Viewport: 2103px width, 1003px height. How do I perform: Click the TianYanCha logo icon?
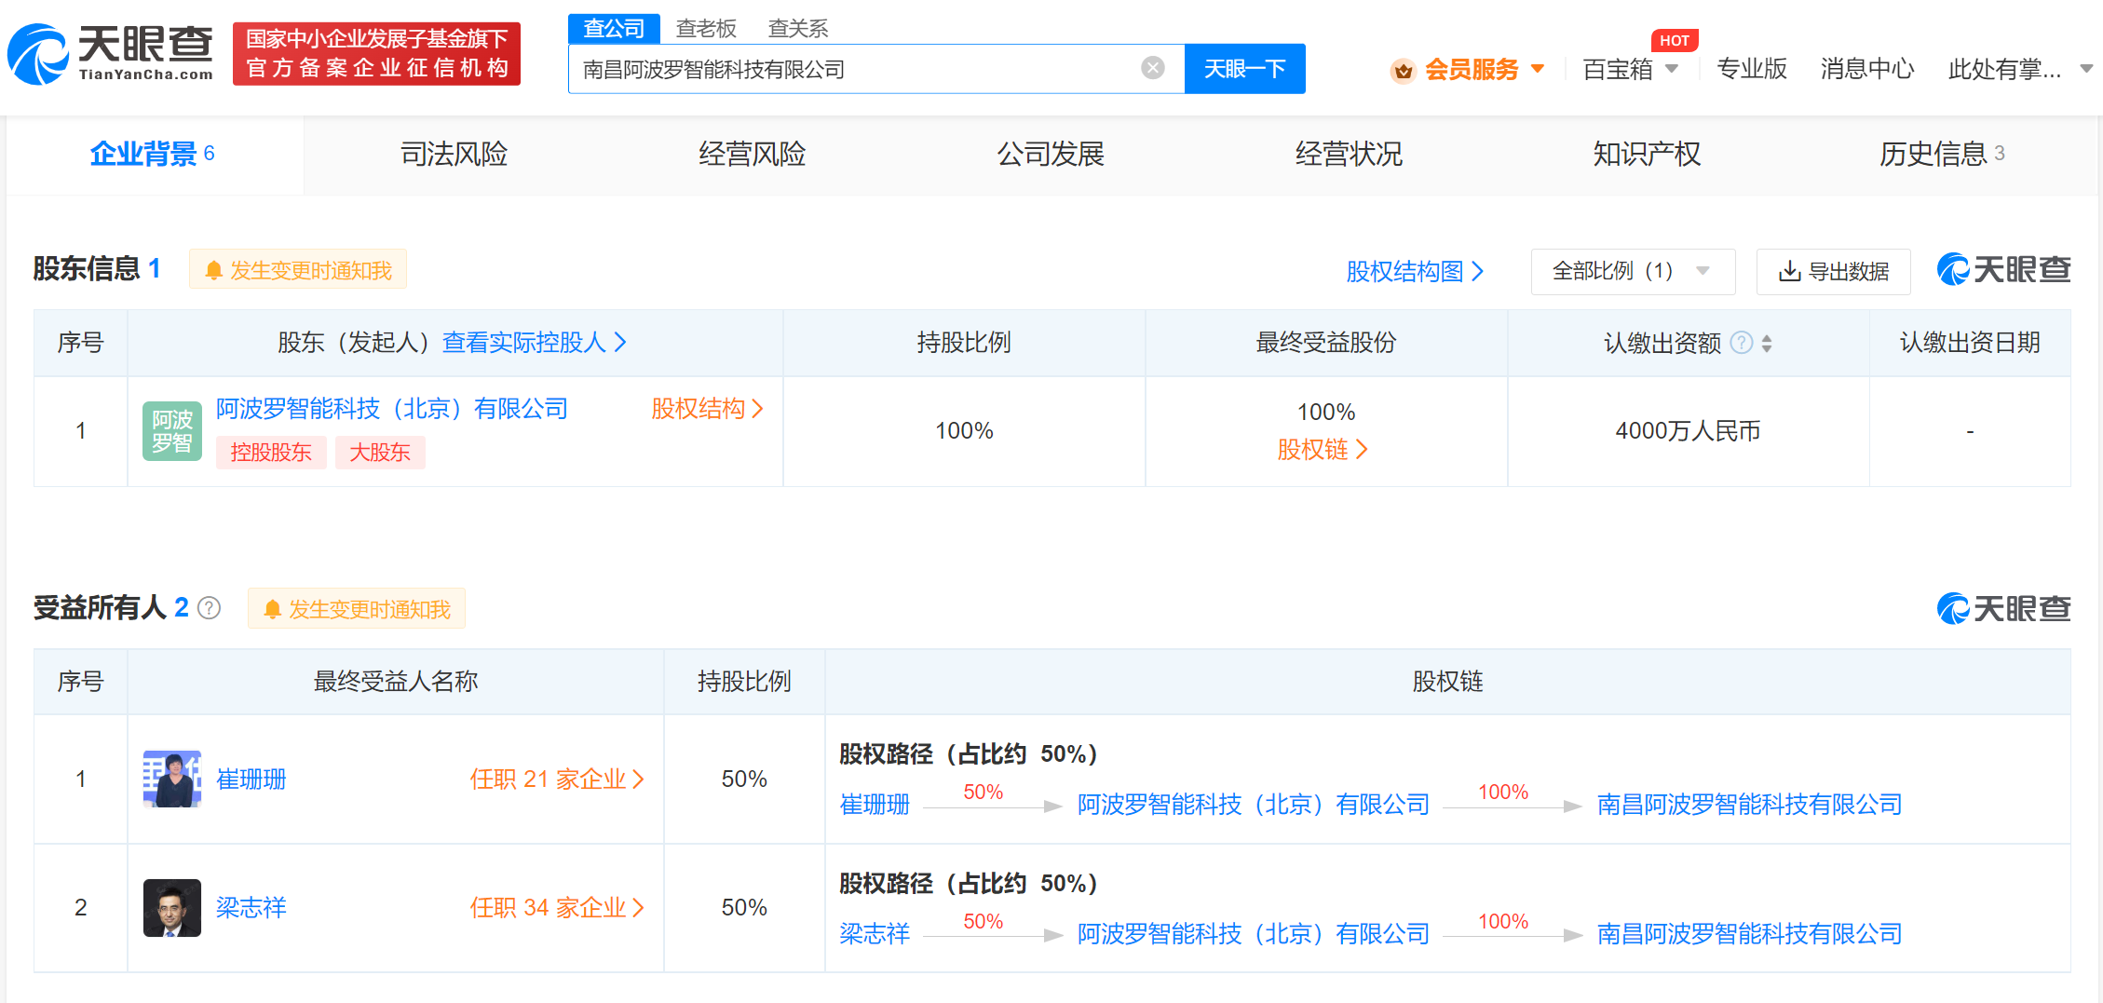tap(37, 54)
